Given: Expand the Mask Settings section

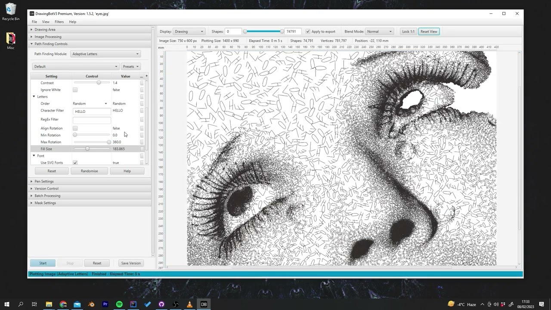Looking at the screenshot, I should click(x=90, y=203).
